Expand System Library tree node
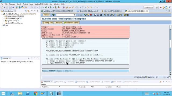172x96 pixels. coord(4,21)
